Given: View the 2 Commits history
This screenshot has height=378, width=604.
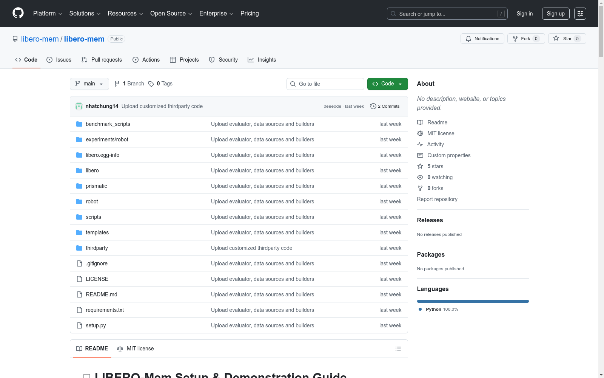Looking at the screenshot, I should [385, 106].
